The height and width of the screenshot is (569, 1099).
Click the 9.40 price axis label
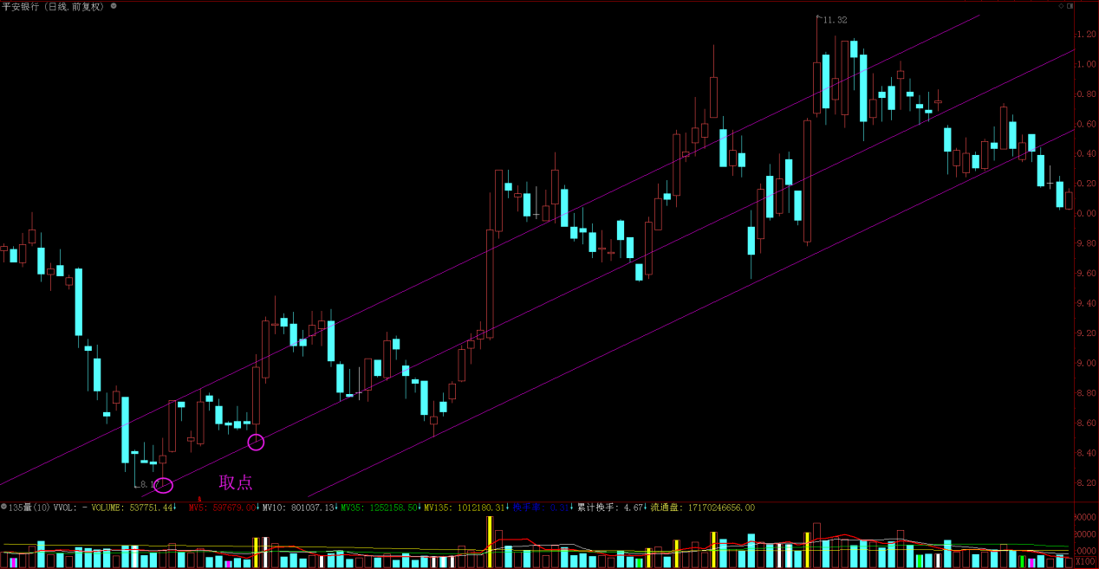coord(1086,304)
